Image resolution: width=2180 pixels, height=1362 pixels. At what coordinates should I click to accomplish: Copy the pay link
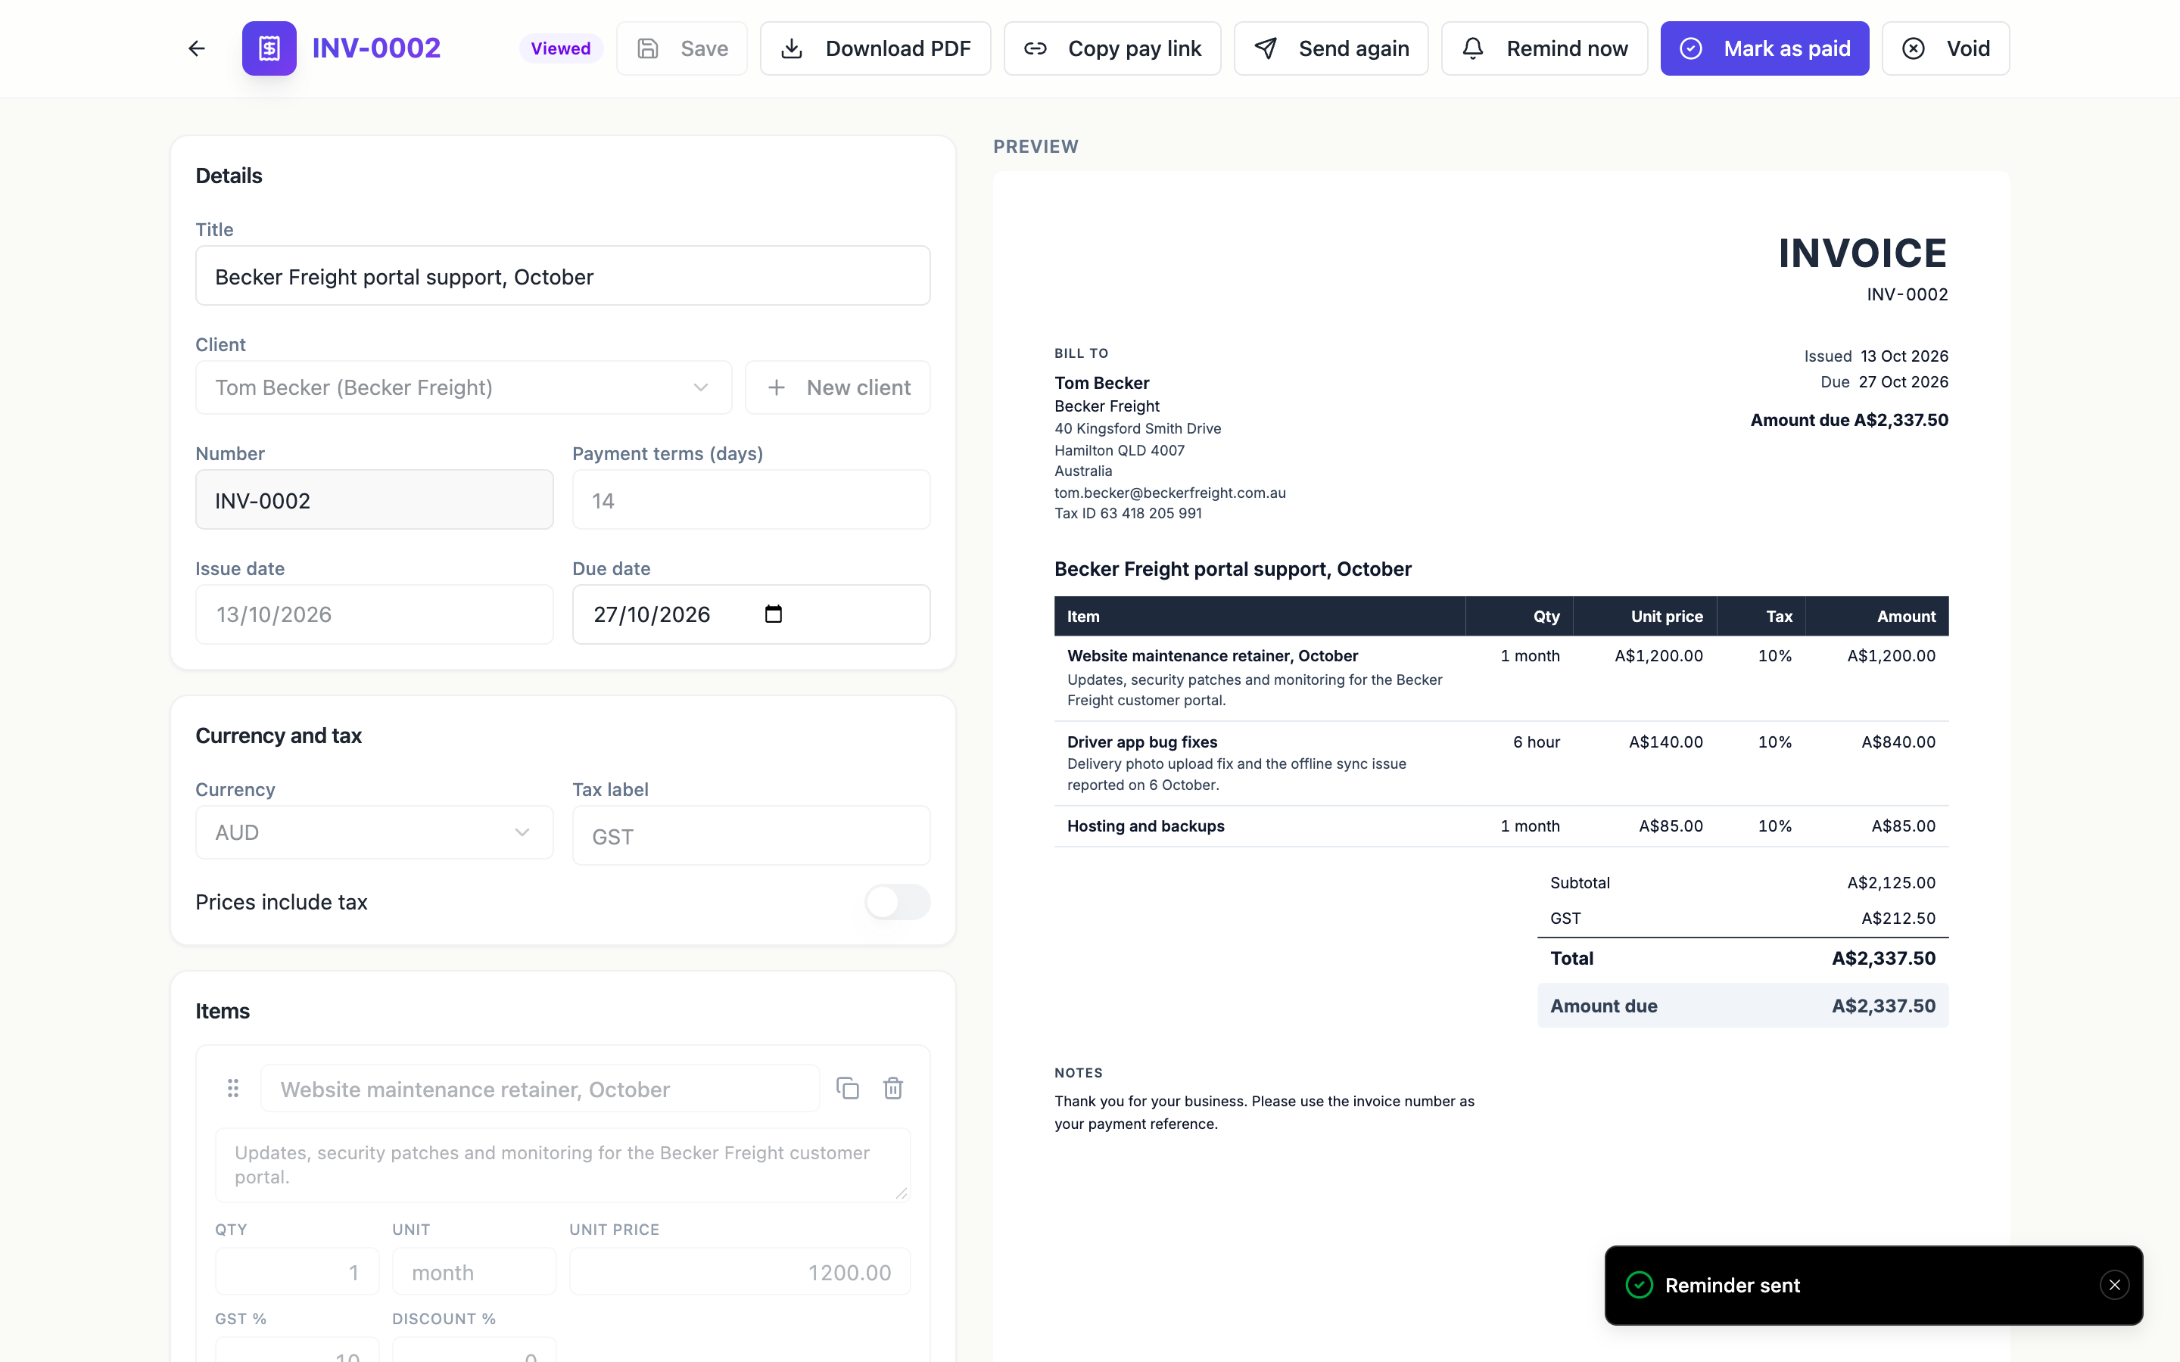[1113, 48]
